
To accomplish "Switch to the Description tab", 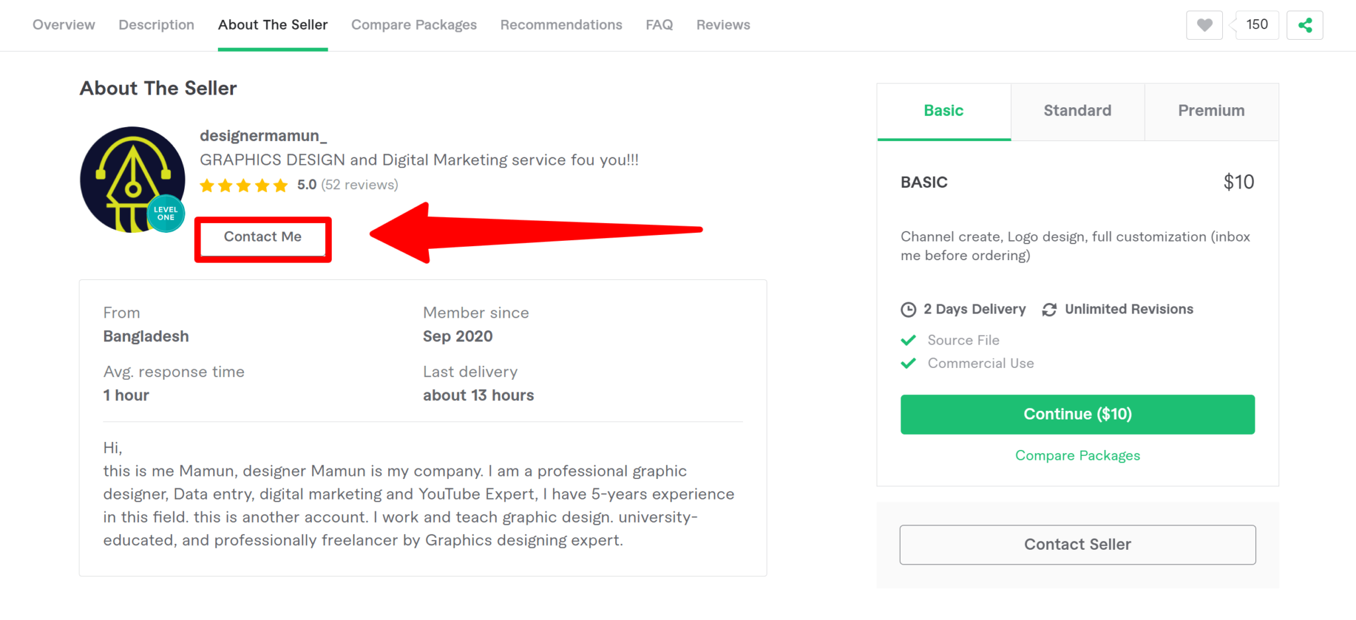I will coord(156,25).
